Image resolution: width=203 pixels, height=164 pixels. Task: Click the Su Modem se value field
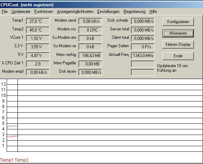90,47
